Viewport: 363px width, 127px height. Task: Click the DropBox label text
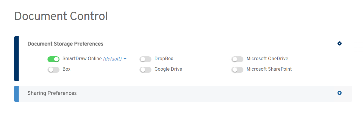click(164, 59)
